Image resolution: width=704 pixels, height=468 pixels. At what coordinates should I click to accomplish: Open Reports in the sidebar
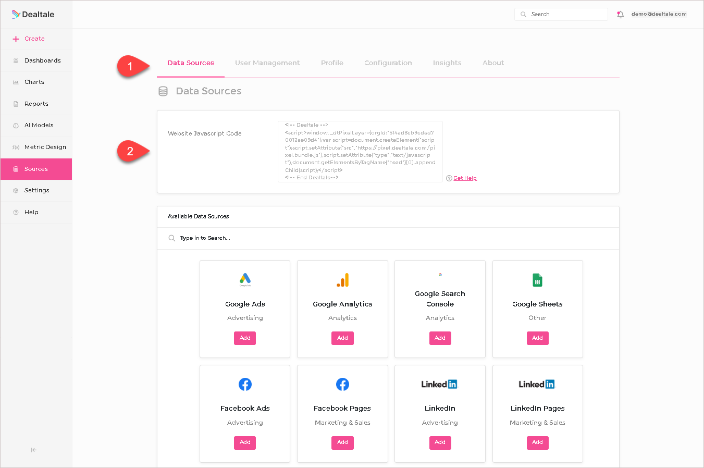[x=36, y=104]
